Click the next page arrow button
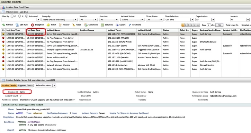Image resolution: width=251 pixels, height=133 pixels. [x=195, y=25]
